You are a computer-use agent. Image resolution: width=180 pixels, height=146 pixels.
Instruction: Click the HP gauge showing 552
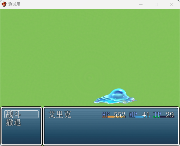(114, 115)
